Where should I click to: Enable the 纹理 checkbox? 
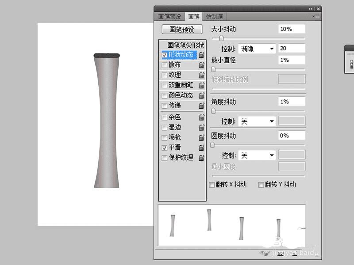click(x=165, y=75)
